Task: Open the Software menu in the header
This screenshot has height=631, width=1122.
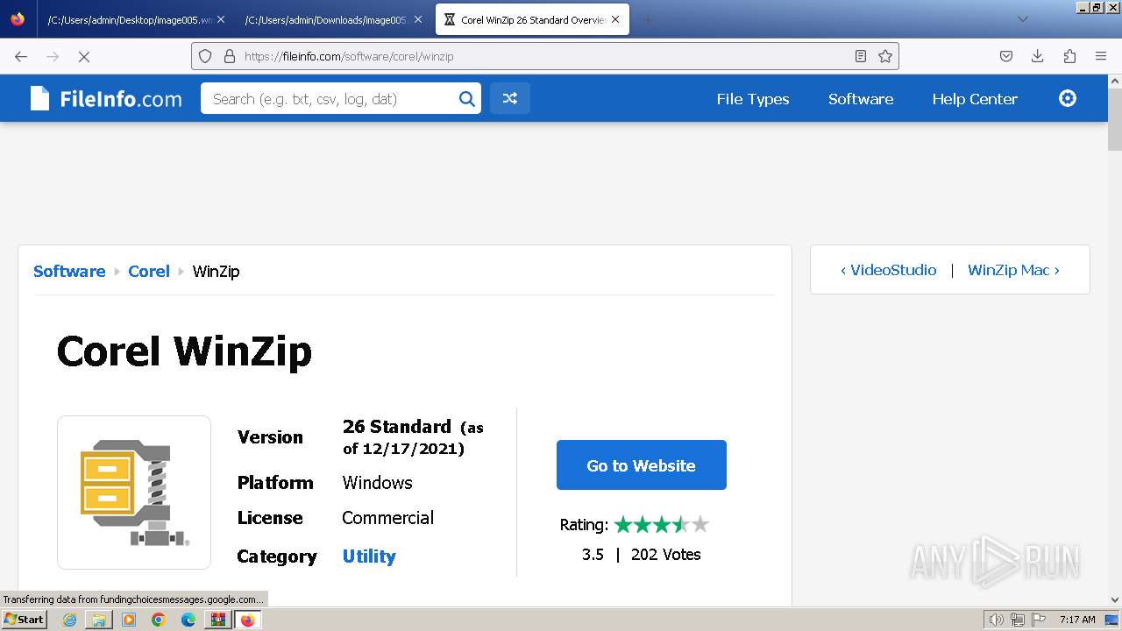Action: 861,99
